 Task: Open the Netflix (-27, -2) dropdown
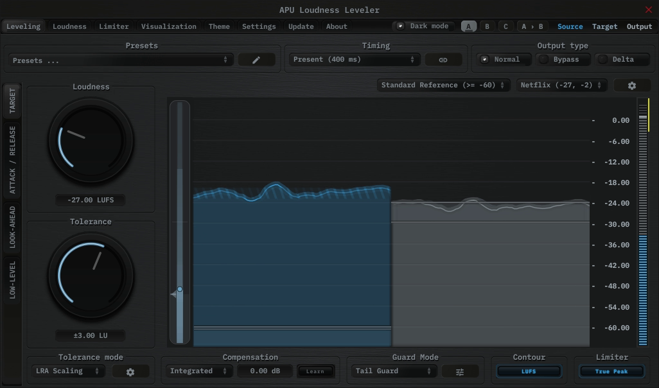pos(561,85)
